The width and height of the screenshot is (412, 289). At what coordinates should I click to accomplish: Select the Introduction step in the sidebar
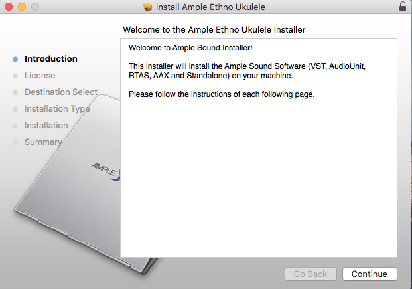[50, 59]
